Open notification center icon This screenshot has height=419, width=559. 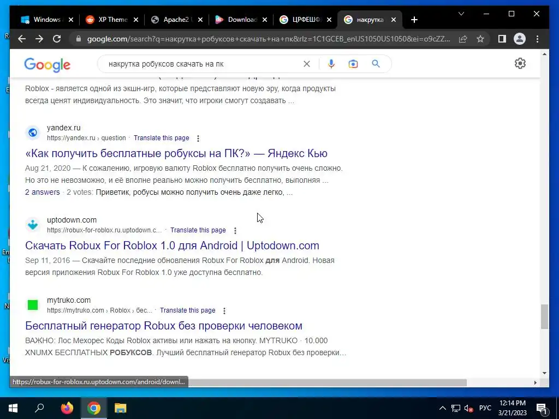542,409
